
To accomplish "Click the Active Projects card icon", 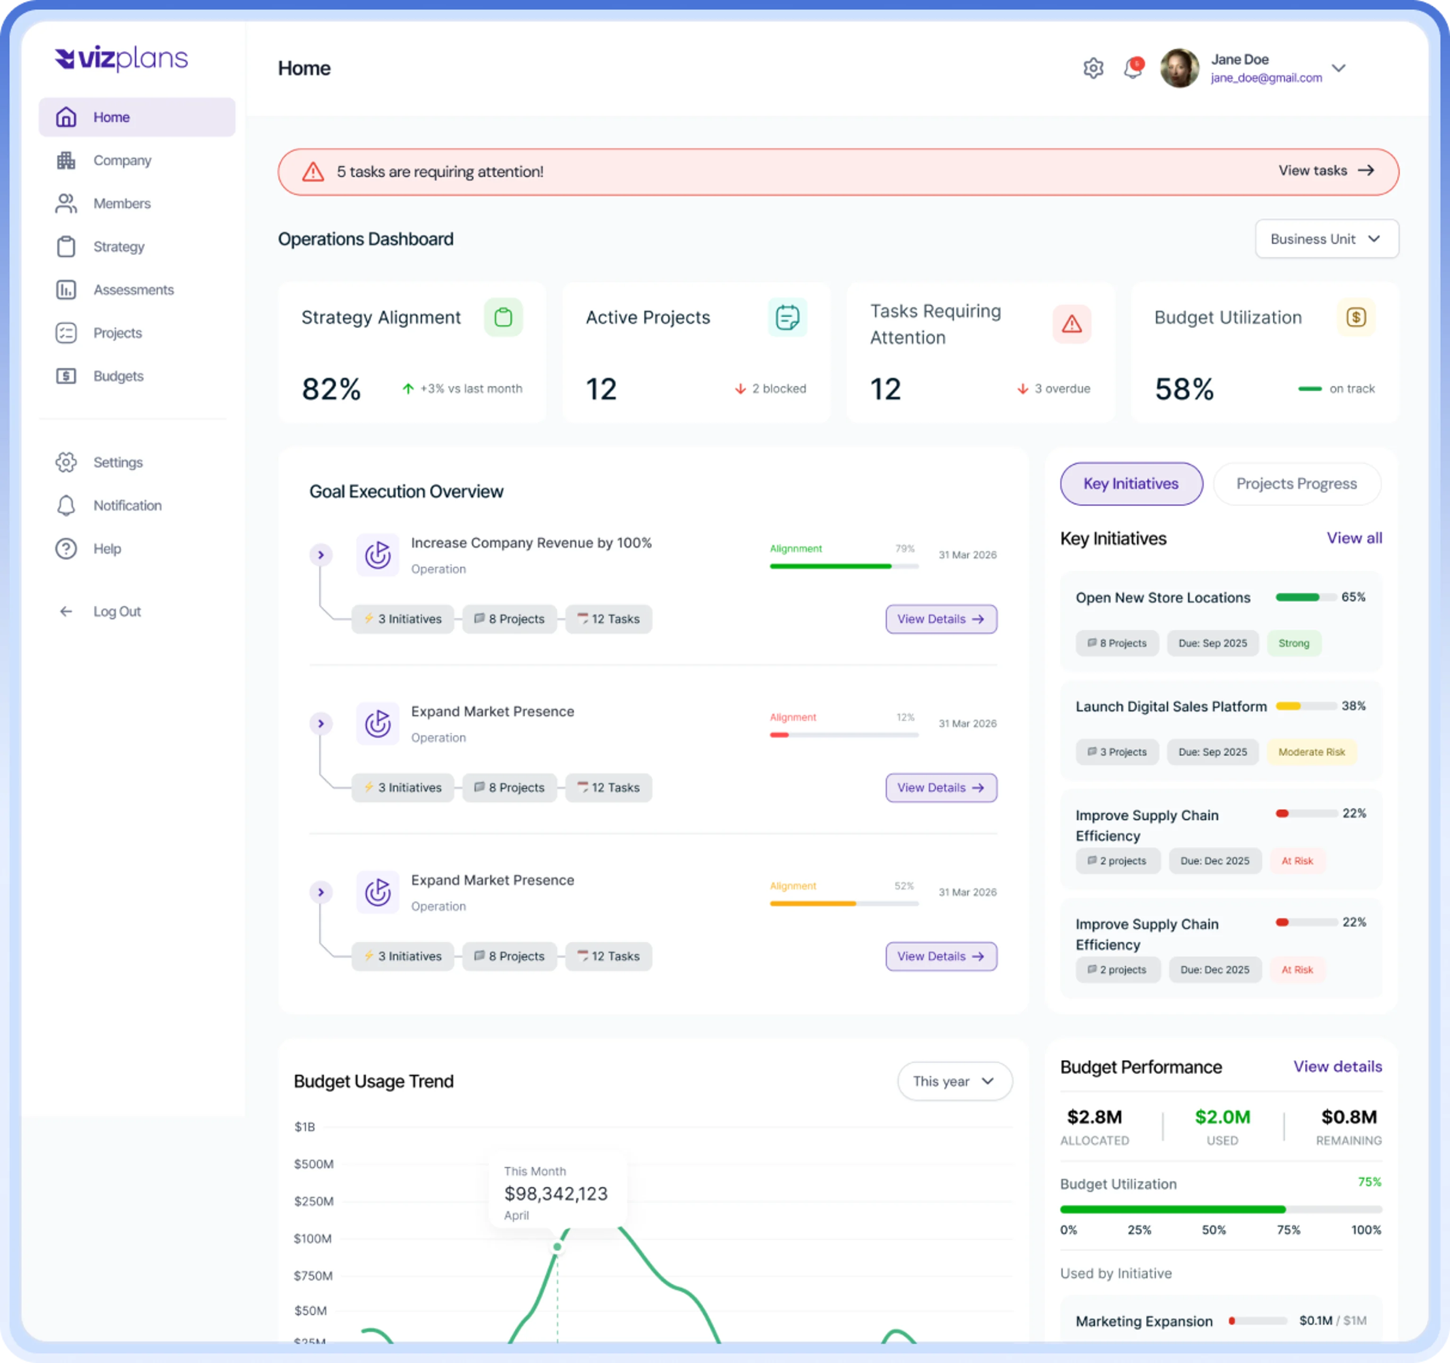I will 788,317.
